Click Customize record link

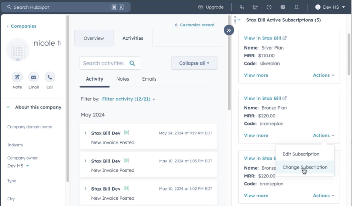[194, 25]
